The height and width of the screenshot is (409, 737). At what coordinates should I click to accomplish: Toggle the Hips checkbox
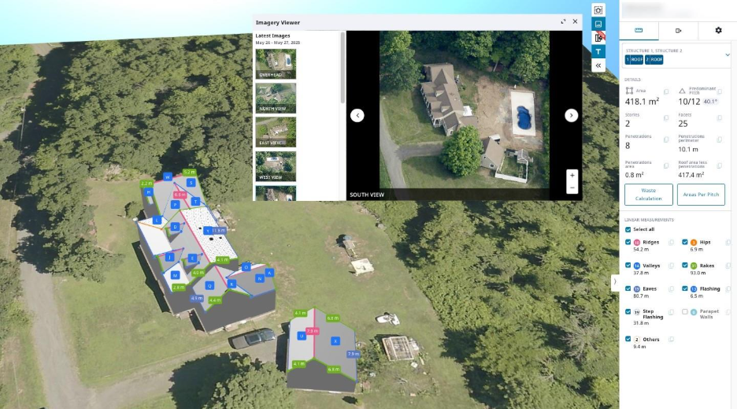click(x=685, y=242)
